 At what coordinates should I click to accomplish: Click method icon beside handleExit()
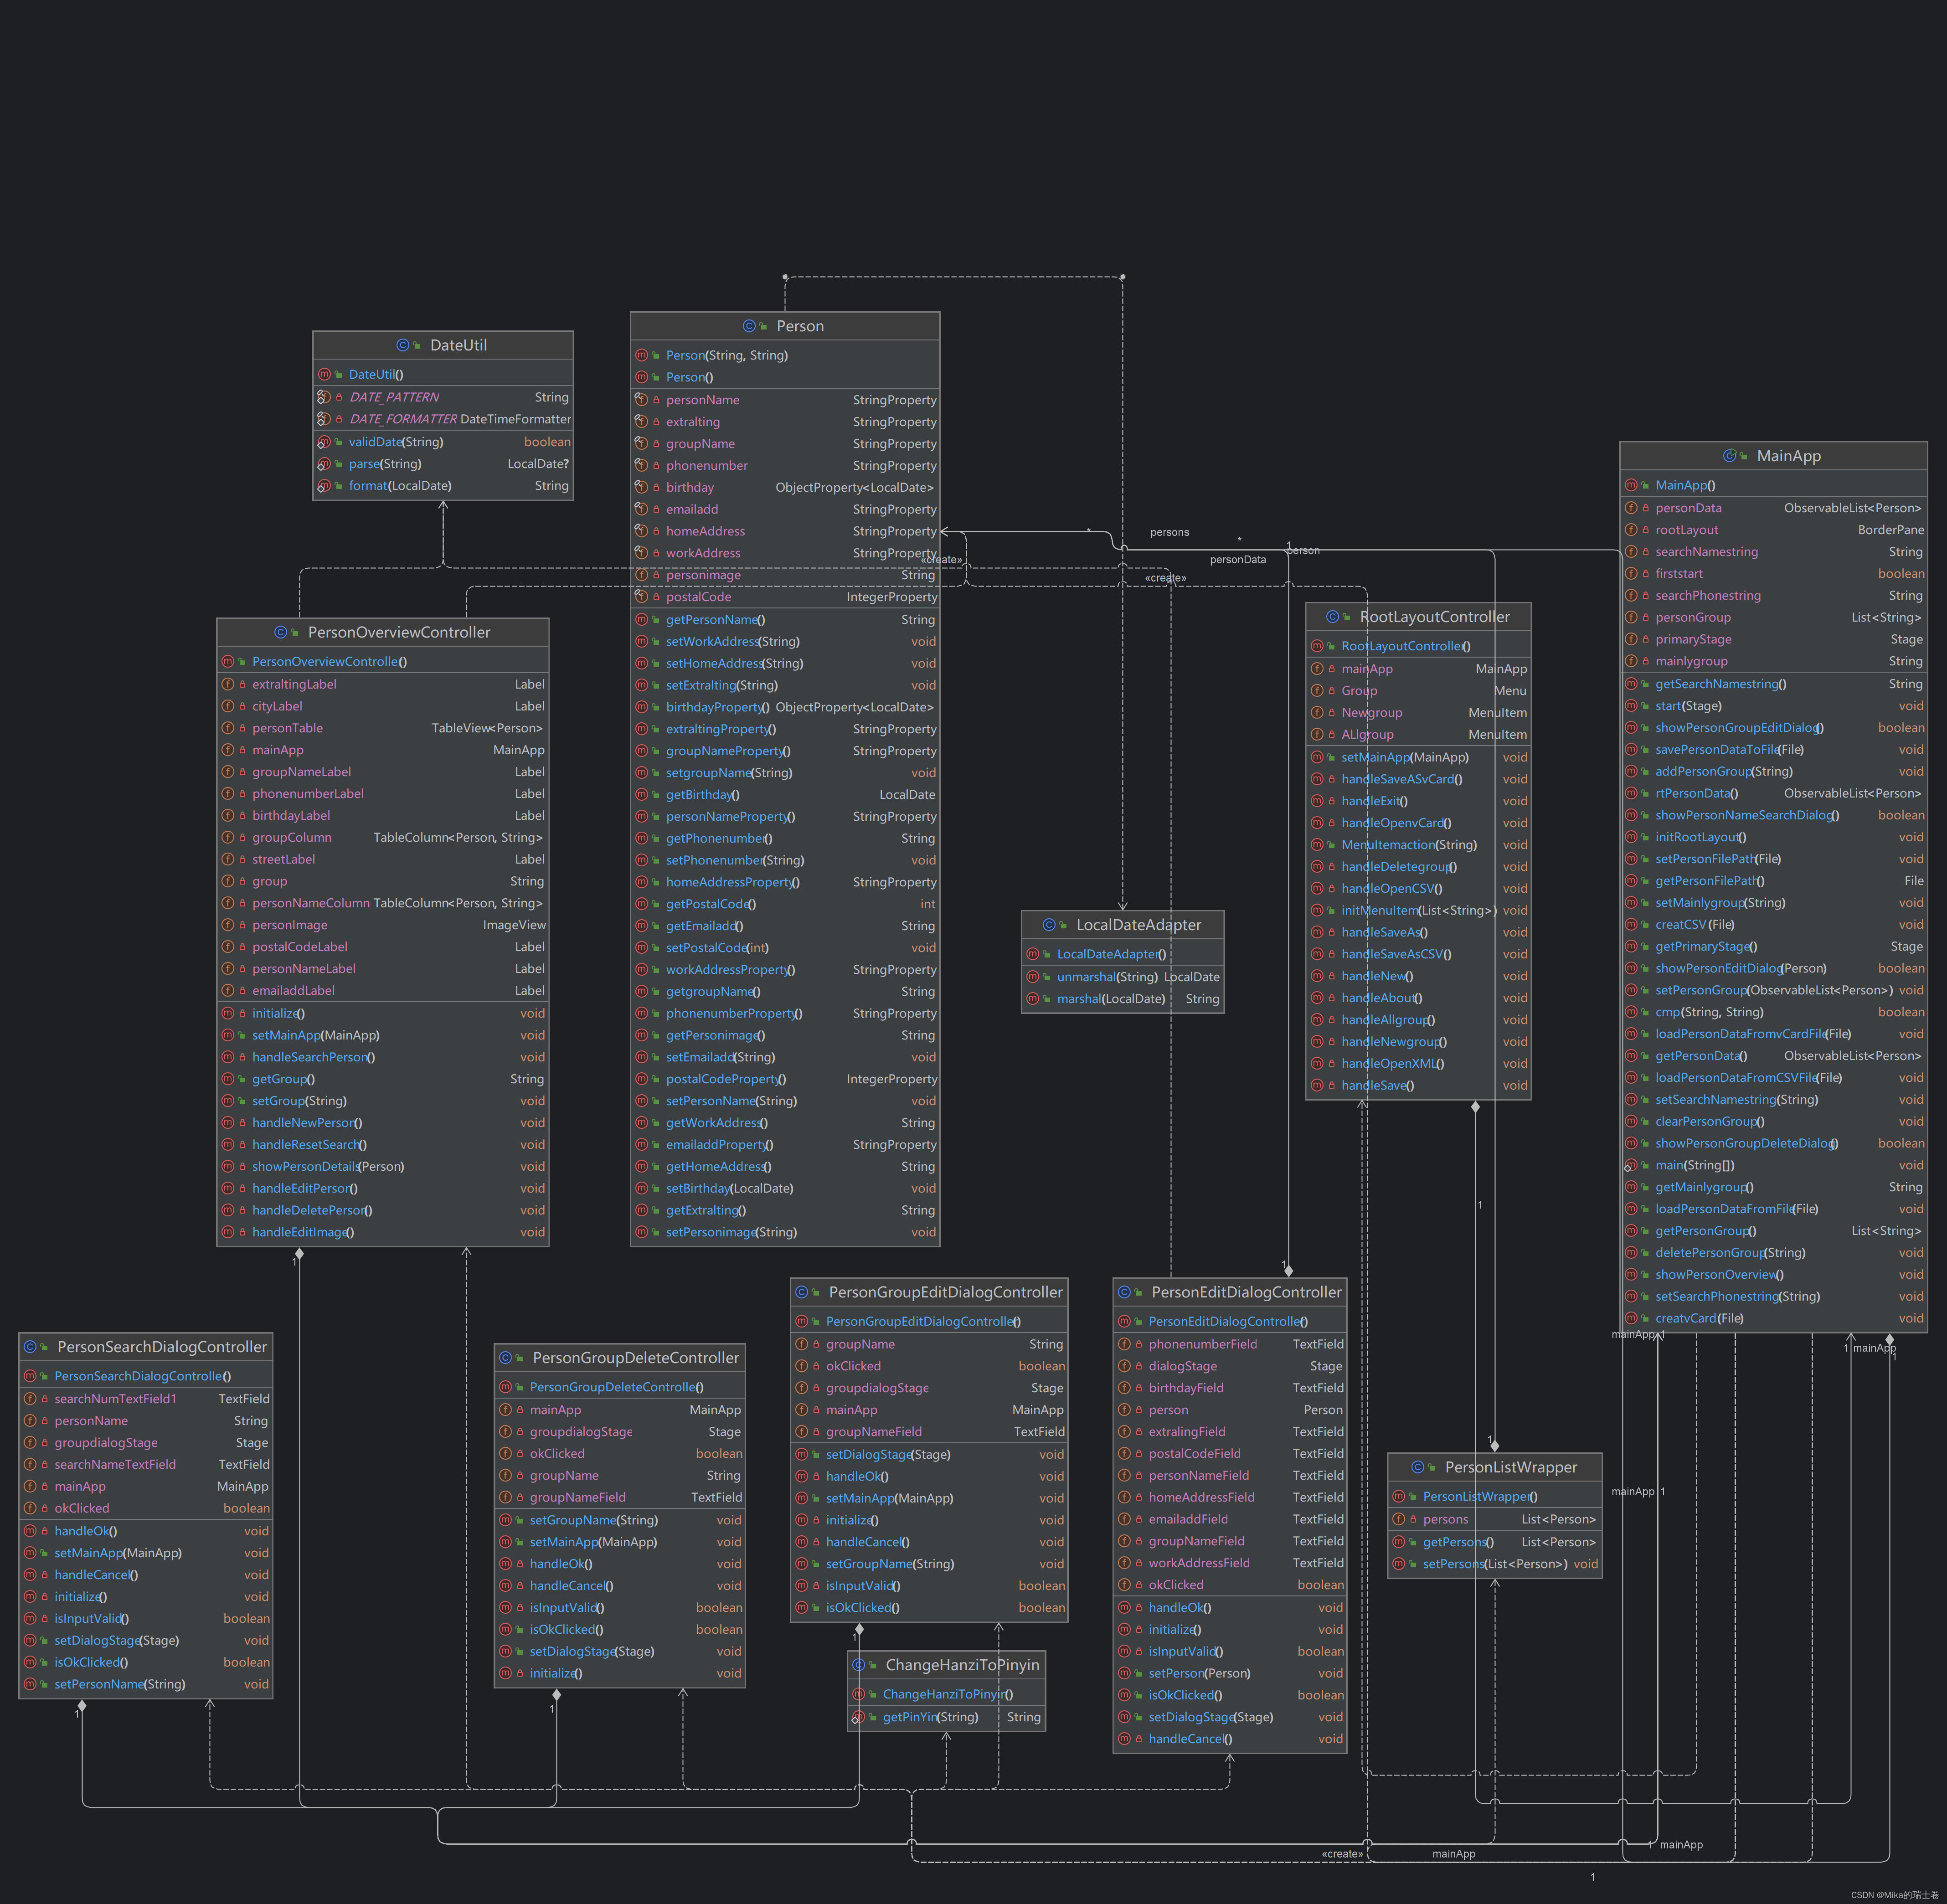(x=1317, y=801)
